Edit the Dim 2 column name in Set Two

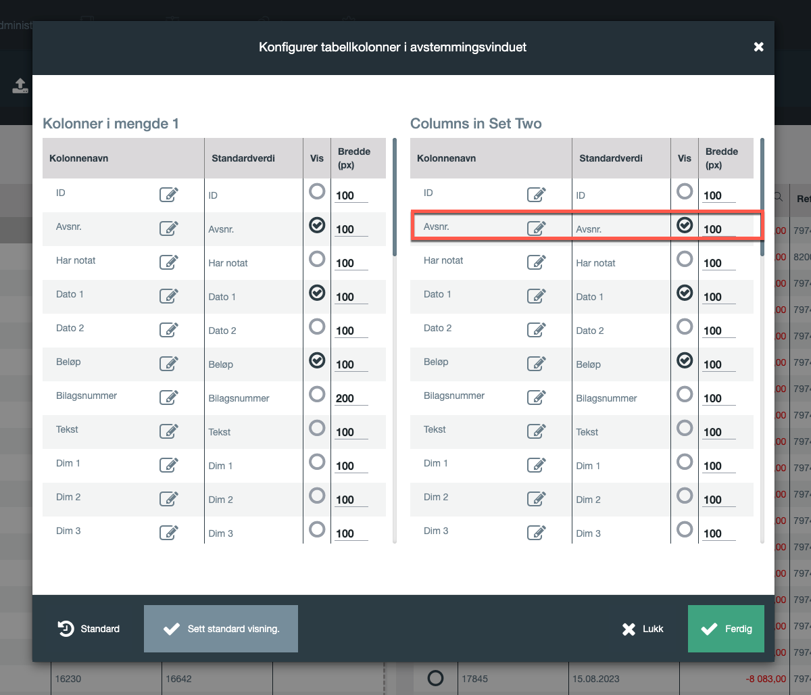(536, 499)
